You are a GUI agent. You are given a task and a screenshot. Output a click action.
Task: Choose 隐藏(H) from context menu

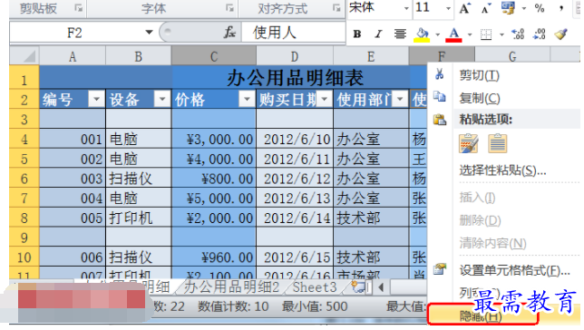point(481,316)
